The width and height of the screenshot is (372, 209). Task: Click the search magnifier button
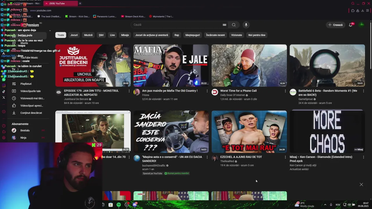[x=234, y=25]
